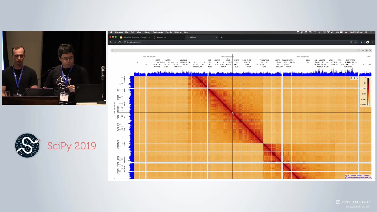The image size is (377, 212).
Task: Open the Wi-Fi menu in the menu bar
Action: pyautogui.click(x=328, y=32)
